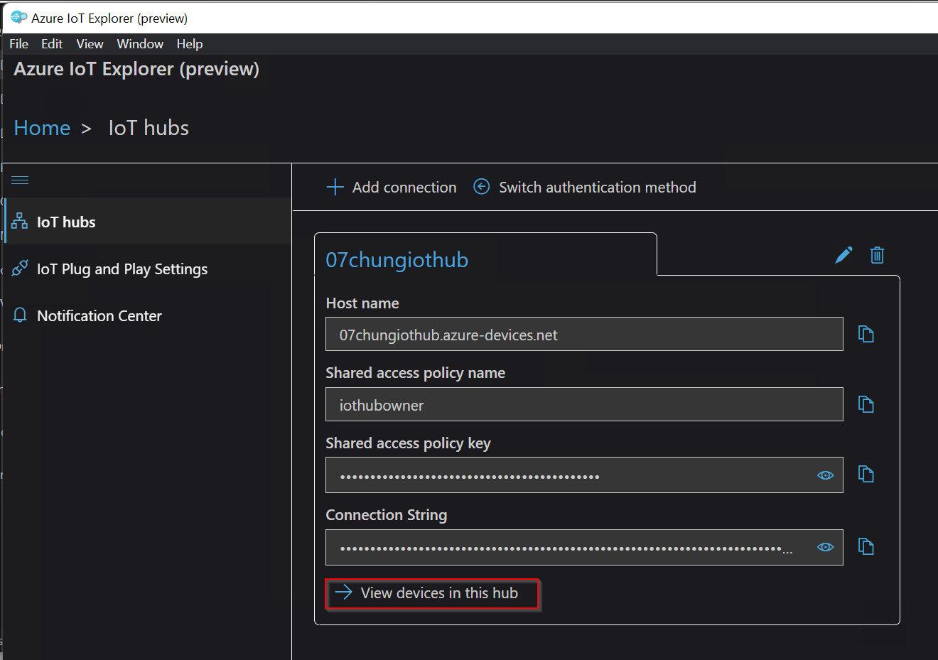Open the Edit menu
Screen dimensions: 938x660
coord(52,43)
